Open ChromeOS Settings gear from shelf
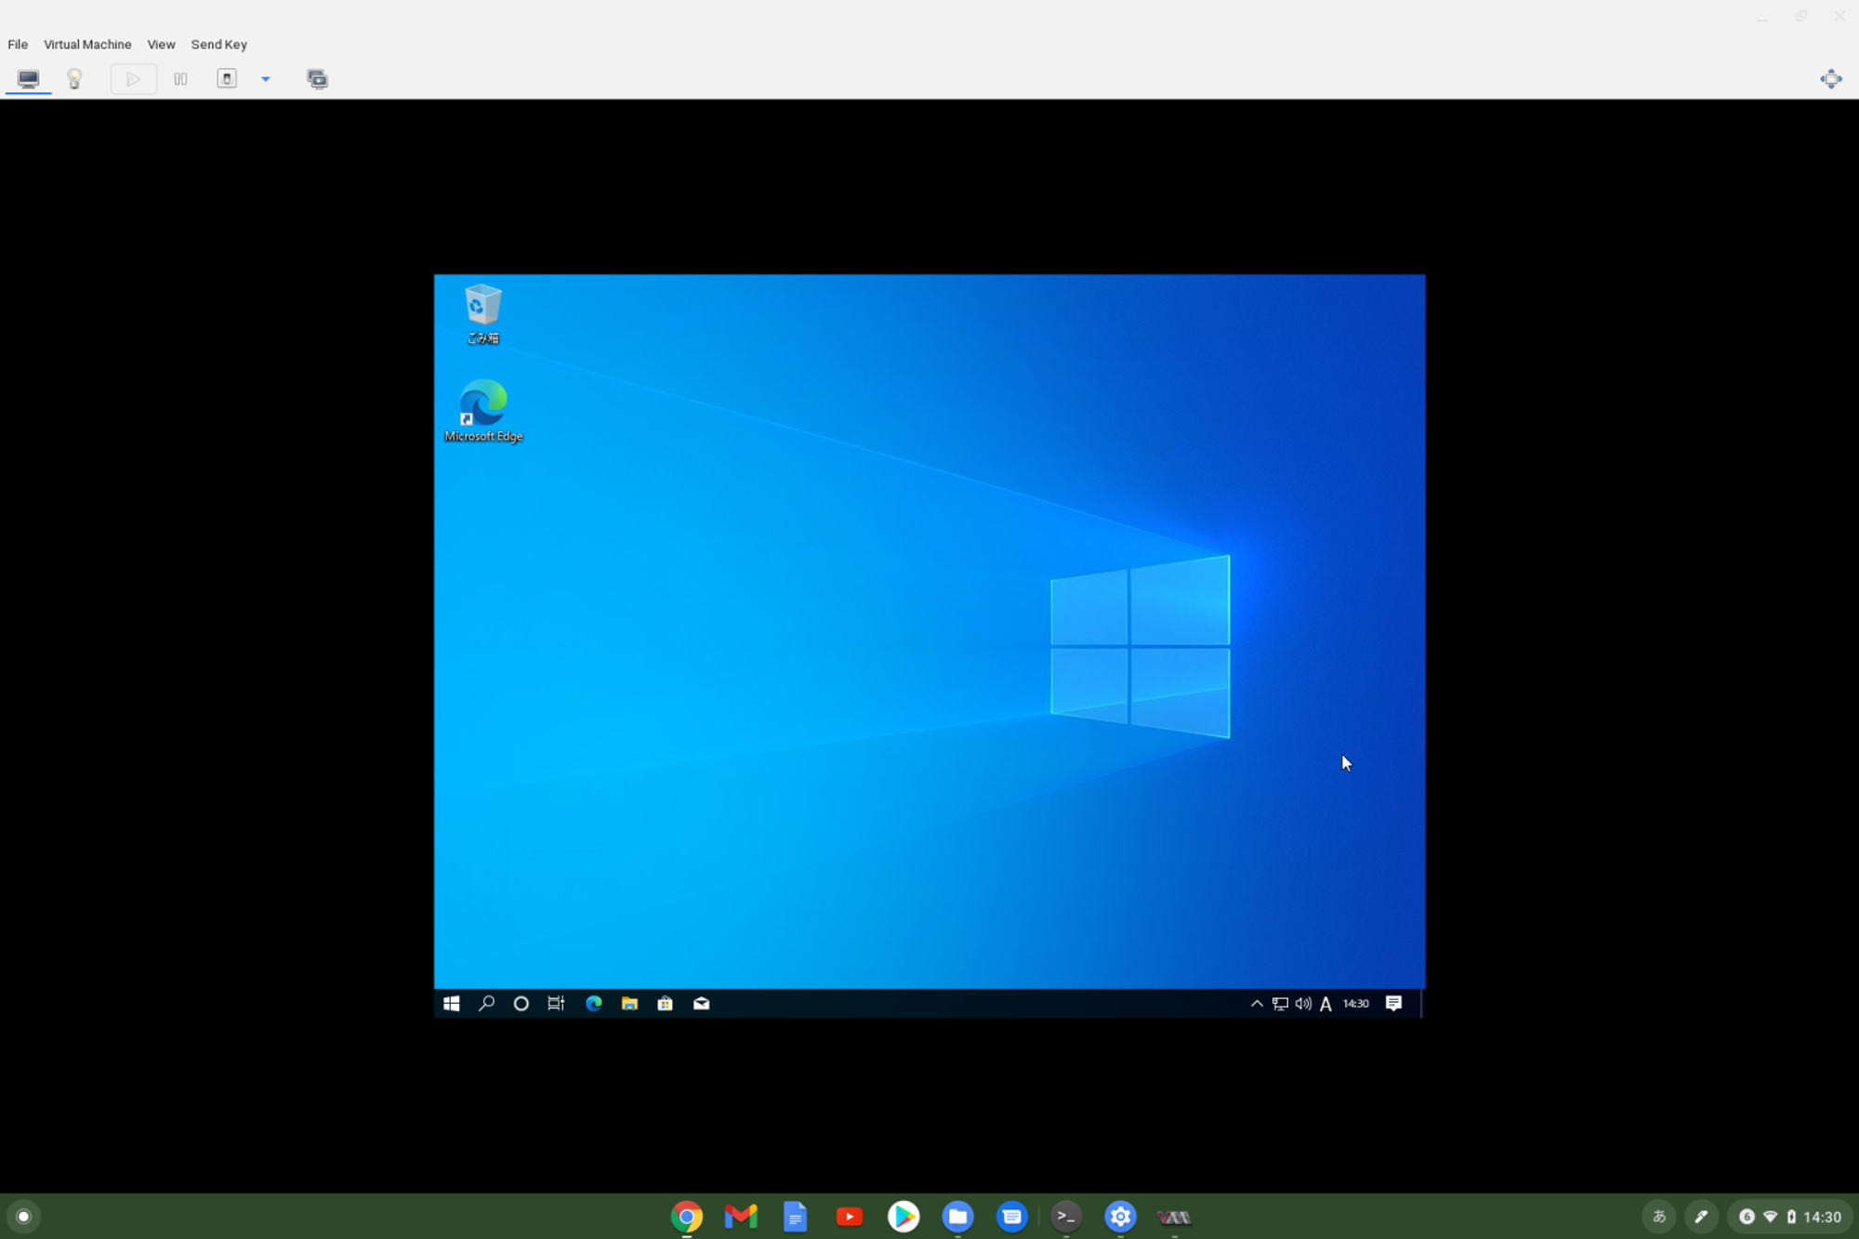1859x1239 pixels. 1120,1216
